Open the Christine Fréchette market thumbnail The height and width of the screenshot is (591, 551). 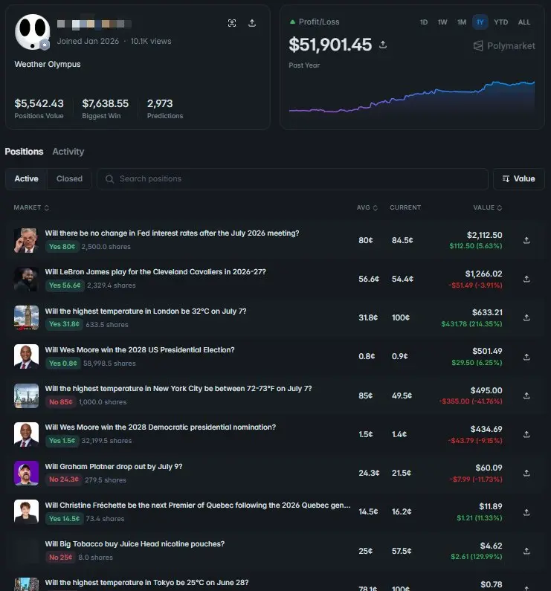coord(27,512)
